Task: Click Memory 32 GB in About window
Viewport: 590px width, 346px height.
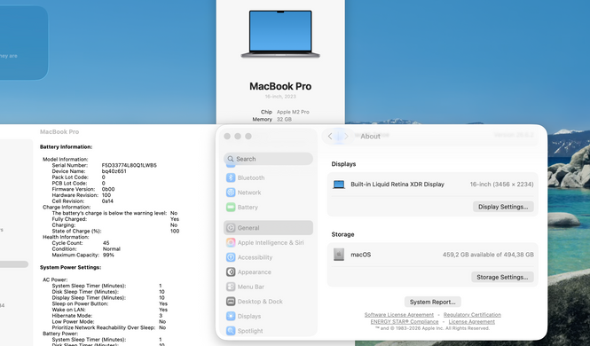Action: click(x=271, y=119)
